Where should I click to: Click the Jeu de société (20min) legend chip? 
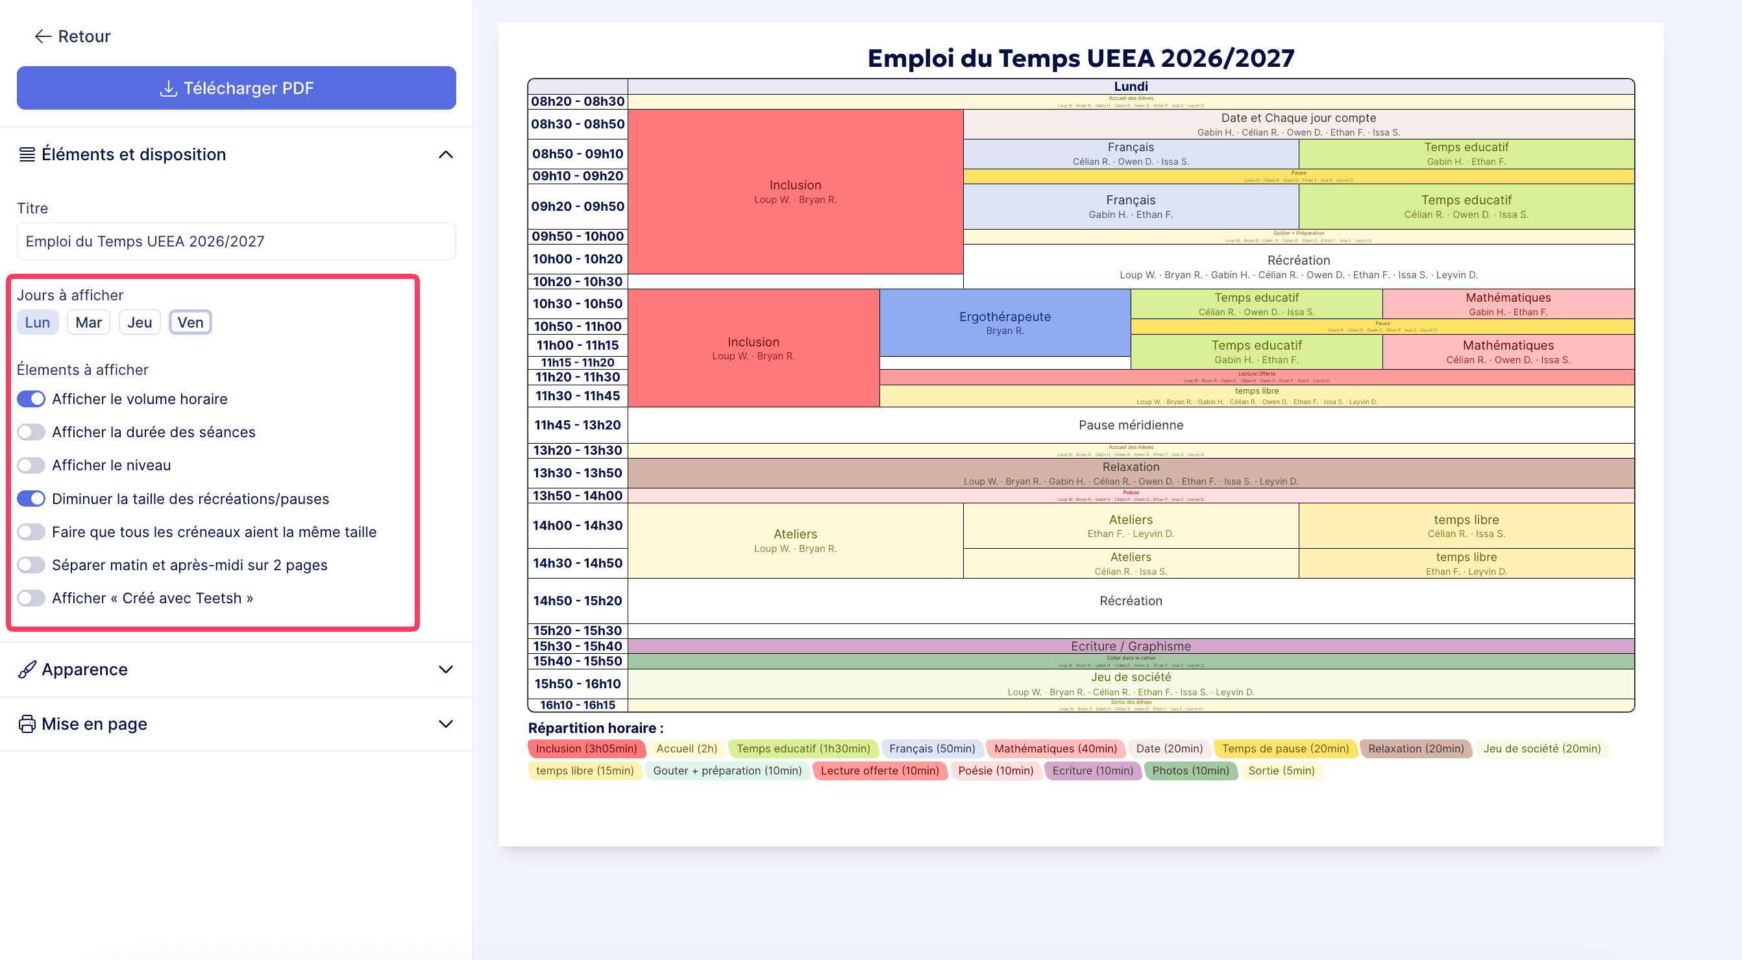click(x=1542, y=749)
